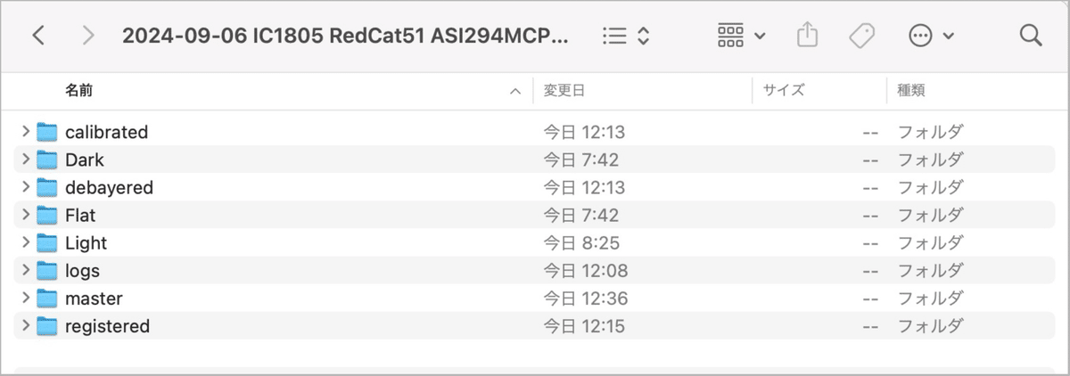Select the debayered folder icon

(x=47, y=188)
